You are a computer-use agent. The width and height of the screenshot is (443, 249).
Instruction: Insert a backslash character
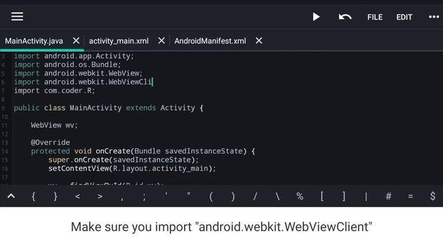click(278, 196)
